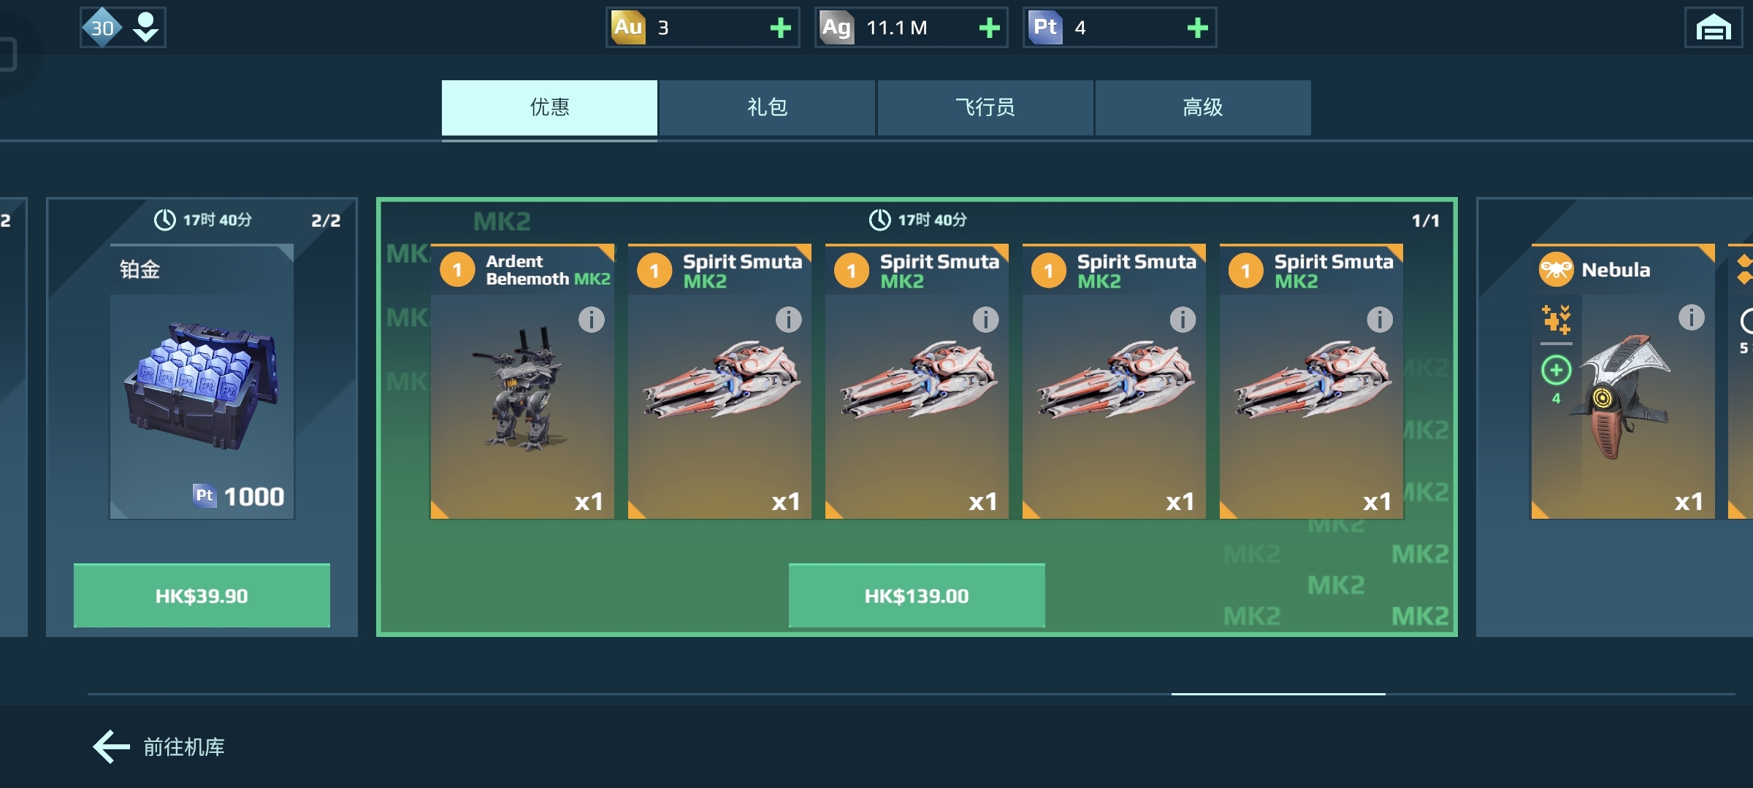Add more Ag silver currency
The width and height of the screenshot is (1753, 788).
click(x=989, y=28)
